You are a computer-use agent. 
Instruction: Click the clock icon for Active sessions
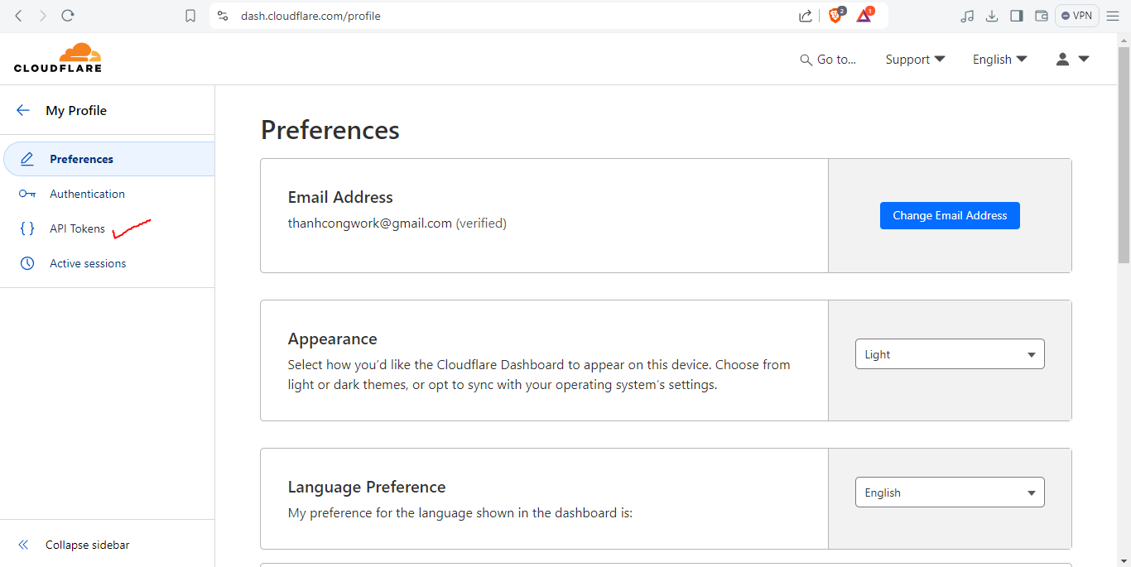27,263
